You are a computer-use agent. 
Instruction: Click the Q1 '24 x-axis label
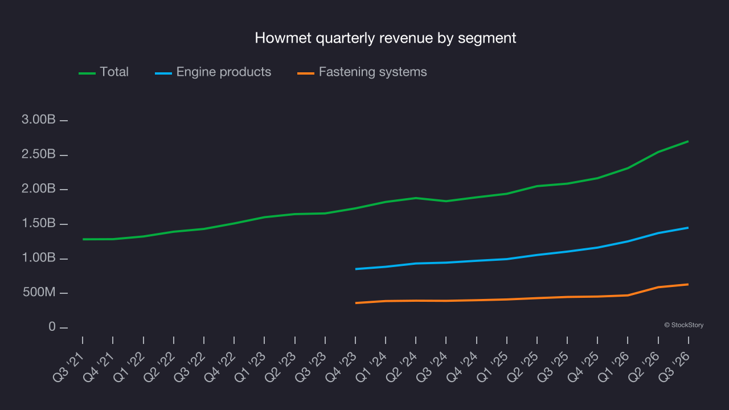tap(371, 368)
